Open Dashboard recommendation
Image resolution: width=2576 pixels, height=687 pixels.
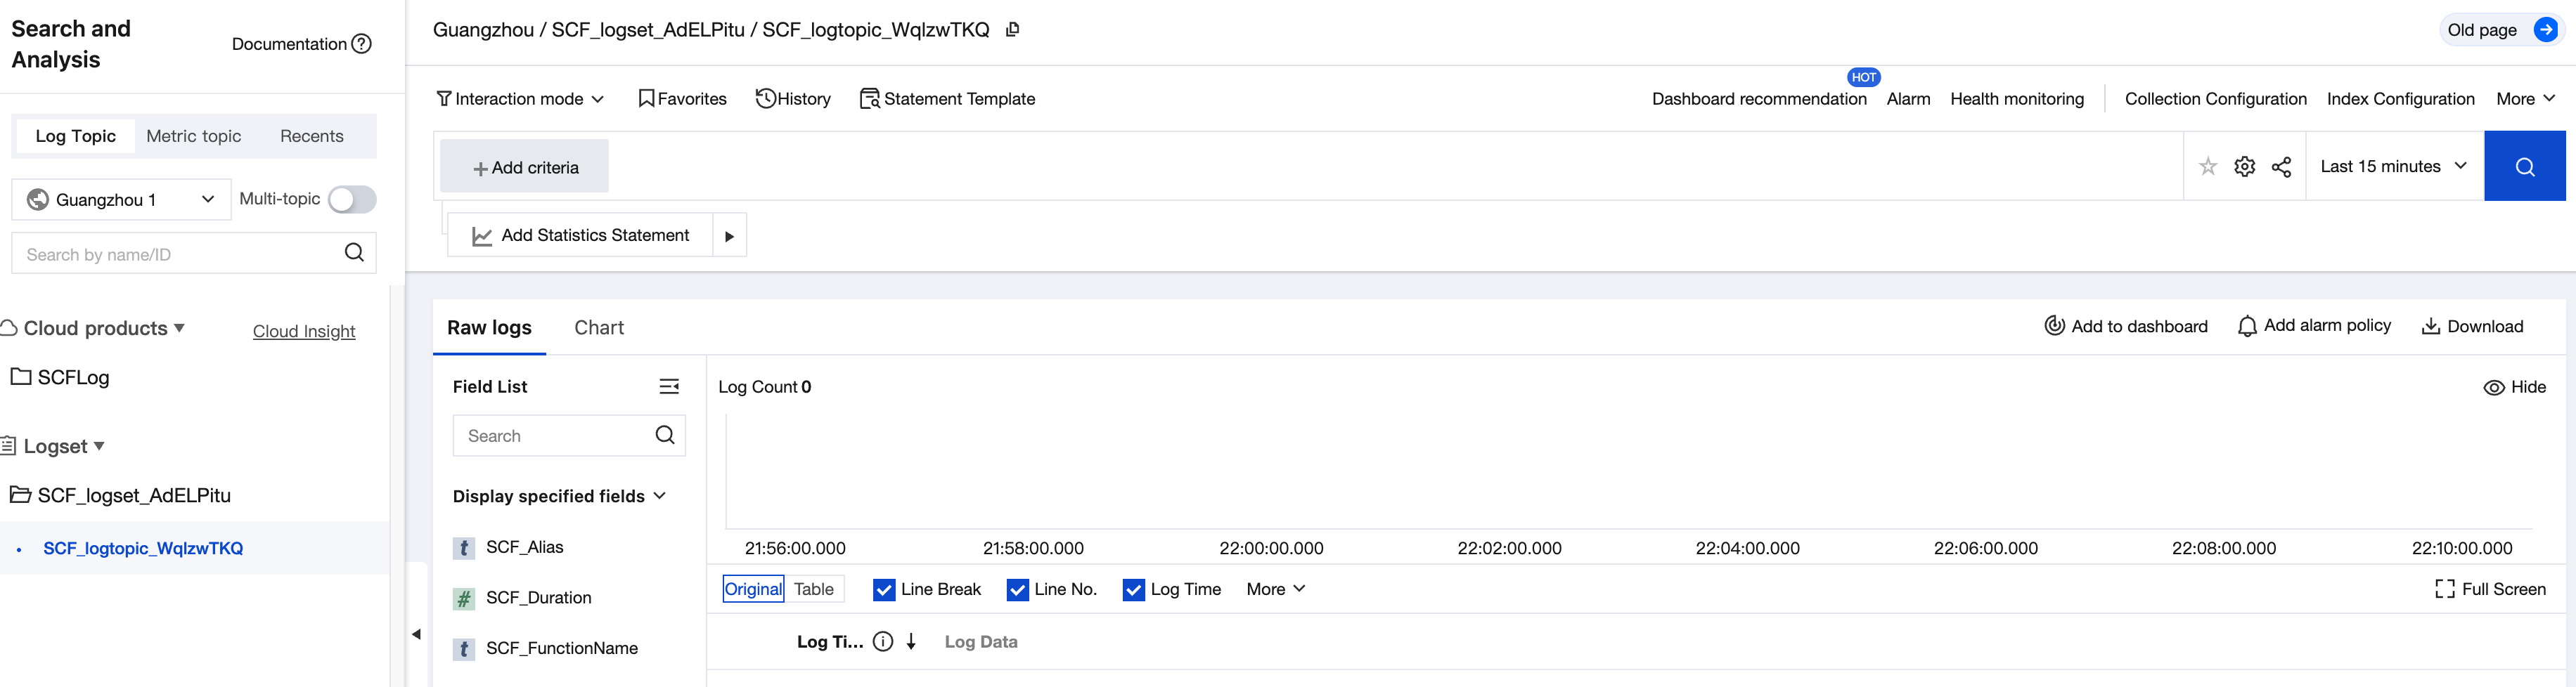(1759, 99)
